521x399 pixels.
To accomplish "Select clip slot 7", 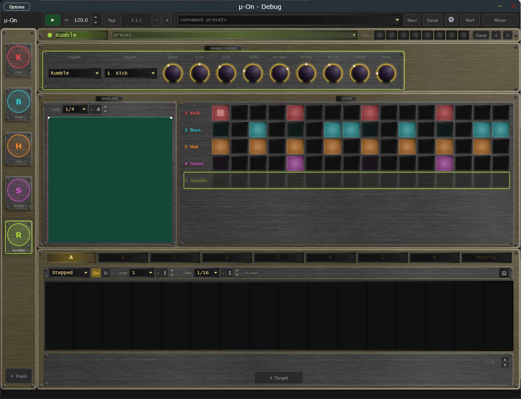I will [451, 35].
